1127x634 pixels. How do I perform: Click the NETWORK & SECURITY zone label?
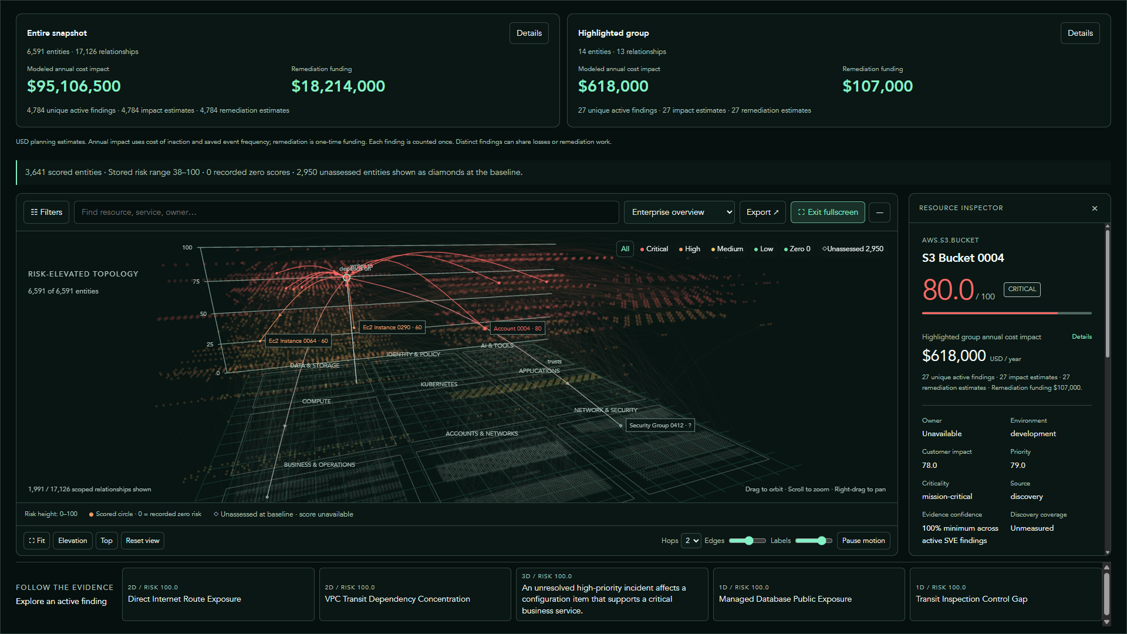click(606, 410)
